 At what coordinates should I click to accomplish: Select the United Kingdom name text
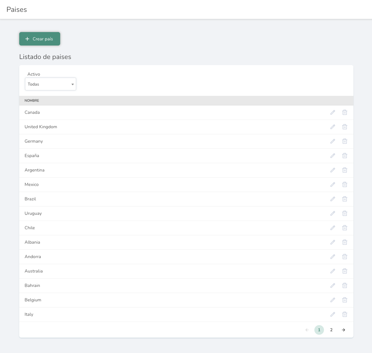pyautogui.click(x=41, y=127)
